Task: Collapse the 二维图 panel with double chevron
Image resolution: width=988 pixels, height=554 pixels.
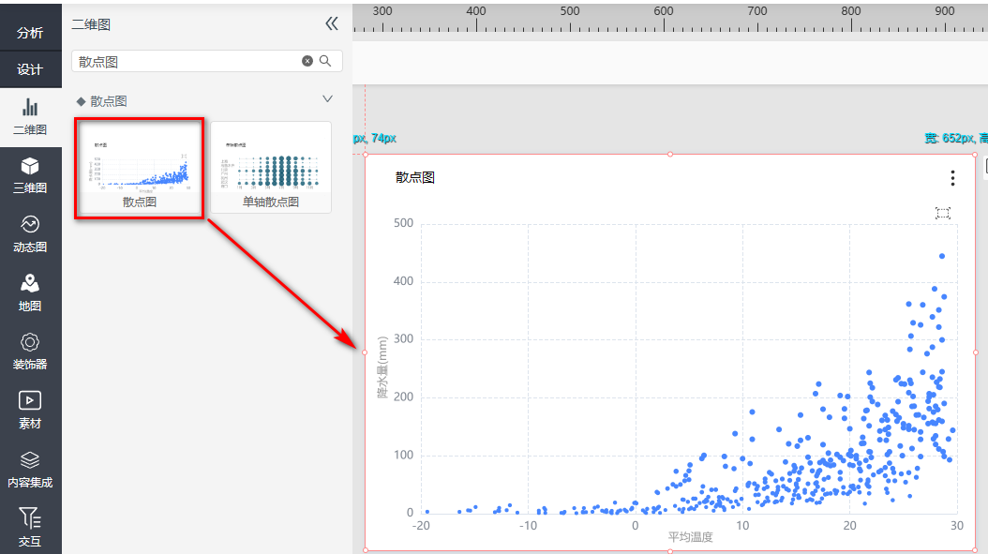Action: (x=331, y=24)
